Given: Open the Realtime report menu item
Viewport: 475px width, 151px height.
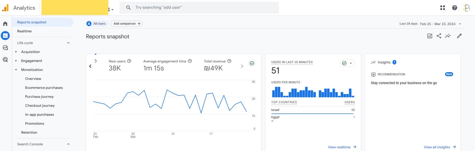Looking at the screenshot, I should 24,31.
